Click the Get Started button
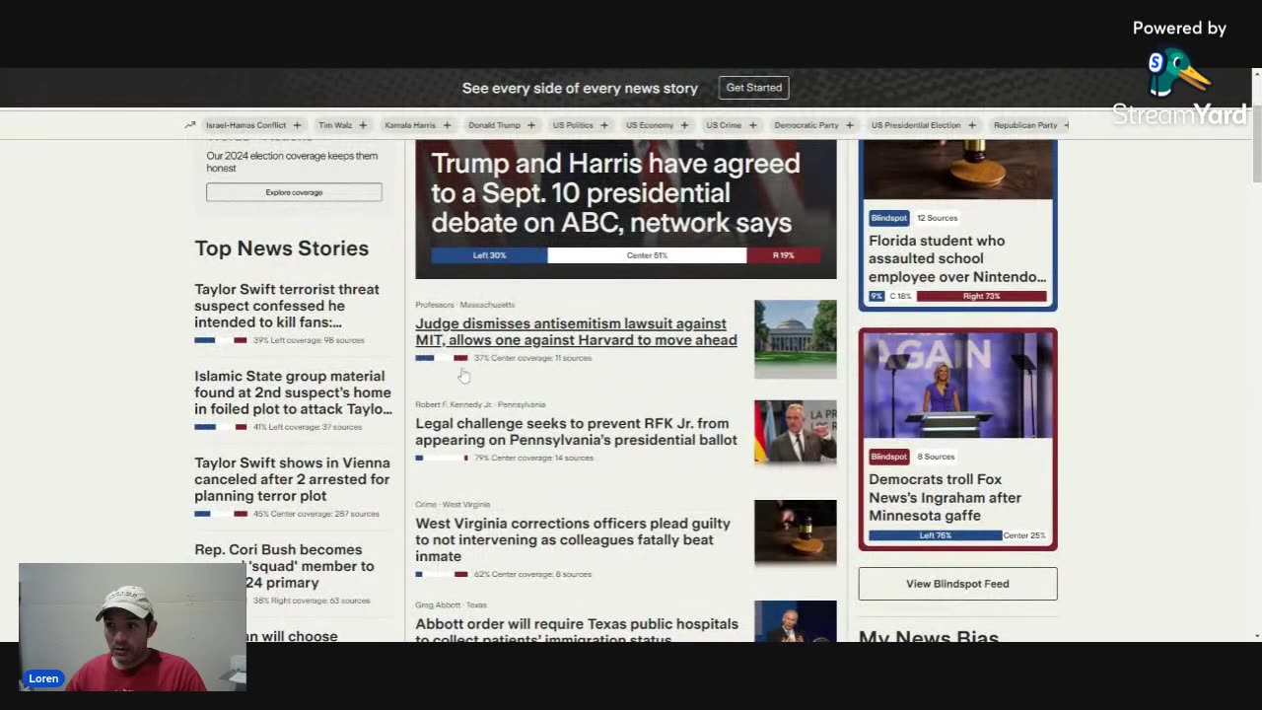 pos(753,88)
